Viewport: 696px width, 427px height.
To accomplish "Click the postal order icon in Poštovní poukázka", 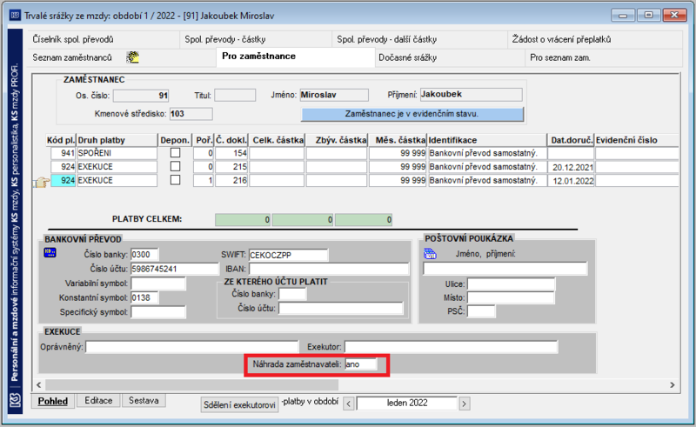I will pyautogui.click(x=430, y=254).
